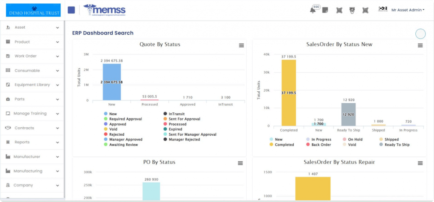Click the Manage Training laptop icon
Image resolution: width=434 pixels, height=202 pixels.
tap(8, 113)
